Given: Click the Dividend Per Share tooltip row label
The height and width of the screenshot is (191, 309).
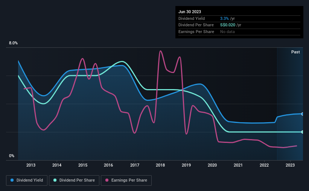Looking at the screenshot, I should click(196, 25).
